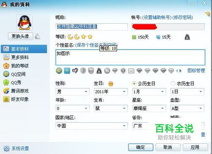The width and height of the screenshot is (212, 154).
Task: Show previous badge icons with left arrow
Action: pos(177,70)
